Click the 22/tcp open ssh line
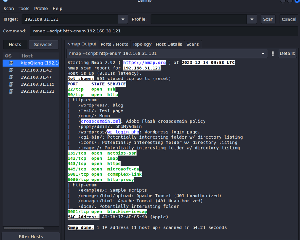Viewport: 300px width, 240px height. [x=91, y=89]
